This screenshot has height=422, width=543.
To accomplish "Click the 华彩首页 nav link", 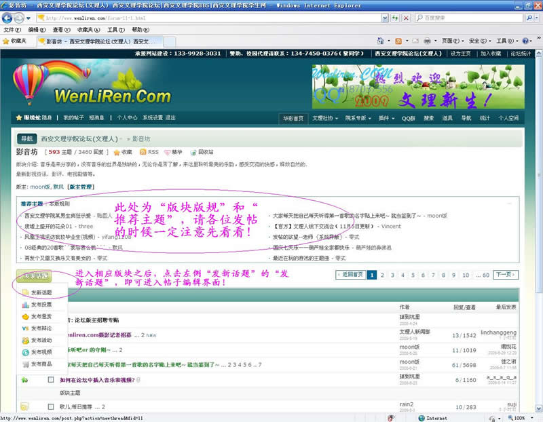I will click(x=293, y=119).
